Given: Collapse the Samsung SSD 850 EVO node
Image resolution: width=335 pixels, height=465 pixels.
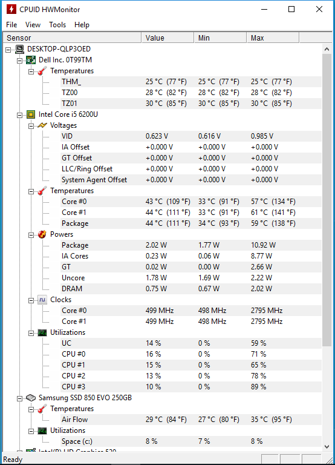Looking at the screenshot, I should pos(19,398).
